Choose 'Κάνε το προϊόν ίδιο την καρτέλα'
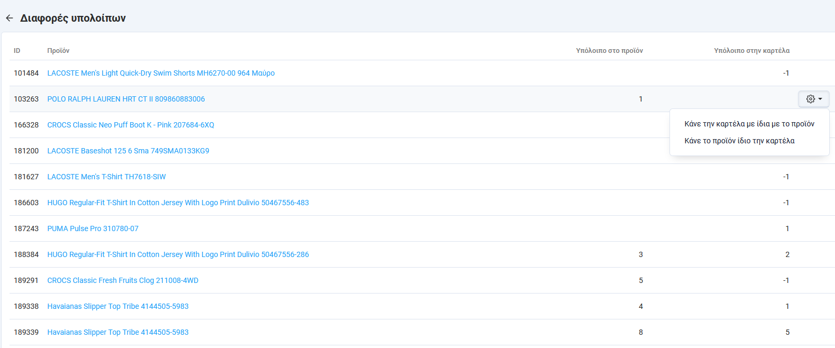The width and height of the screenshot is (835, 348). point(739,141)
